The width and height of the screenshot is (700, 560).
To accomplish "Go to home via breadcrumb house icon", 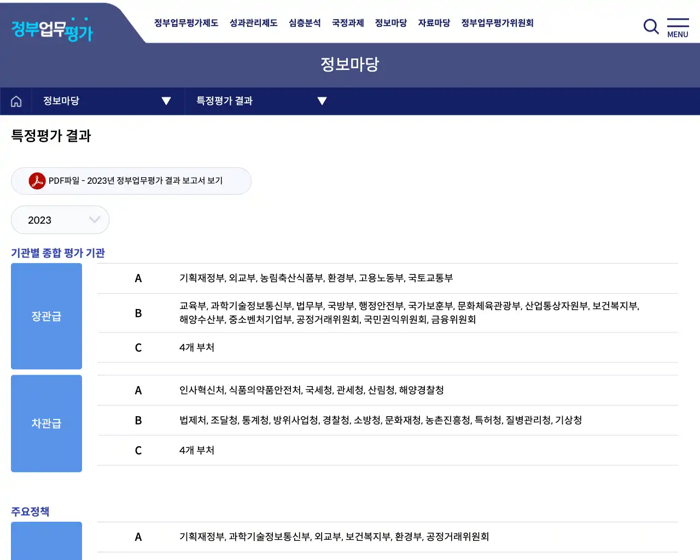I will point(16,101).
